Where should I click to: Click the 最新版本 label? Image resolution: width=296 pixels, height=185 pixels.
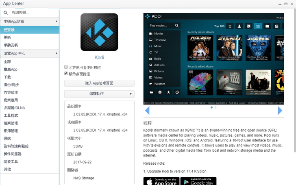coord(74,106)
